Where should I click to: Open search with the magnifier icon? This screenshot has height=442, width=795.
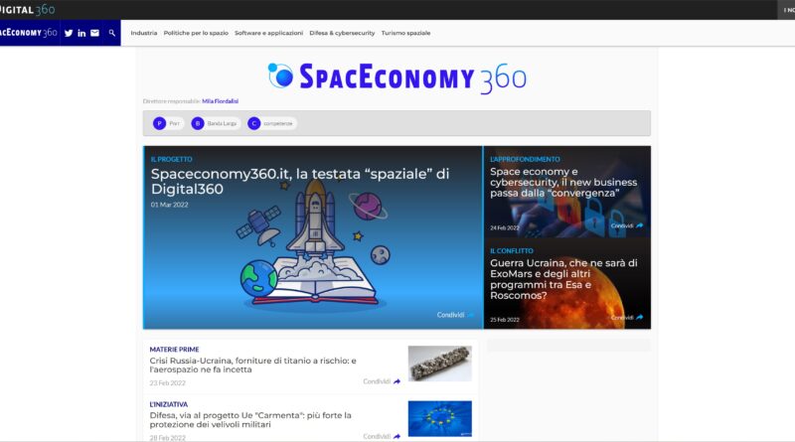(x=112, y=33)
